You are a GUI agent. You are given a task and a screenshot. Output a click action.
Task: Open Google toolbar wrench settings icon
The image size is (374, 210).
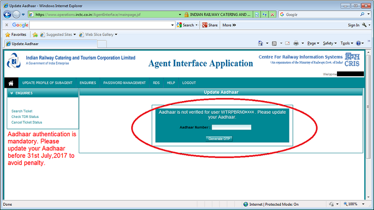click(x=364, y=25)
